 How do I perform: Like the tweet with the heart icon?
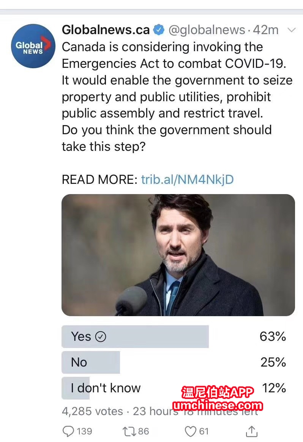point(190,431)
